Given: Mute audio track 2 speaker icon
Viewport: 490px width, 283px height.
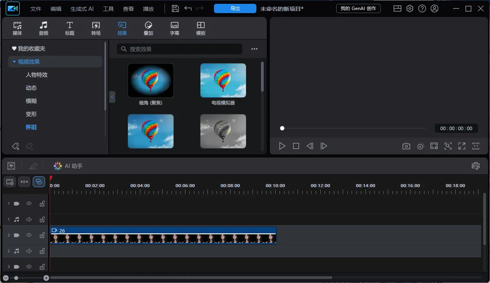Looking at the screenshot, I should (29, 251).
